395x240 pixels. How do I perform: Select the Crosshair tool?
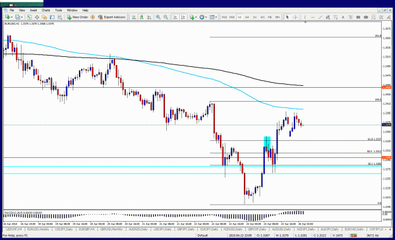pyautogui.click(x=295, y=17)
